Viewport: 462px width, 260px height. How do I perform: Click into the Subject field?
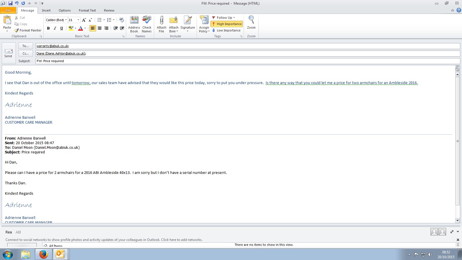247,61
